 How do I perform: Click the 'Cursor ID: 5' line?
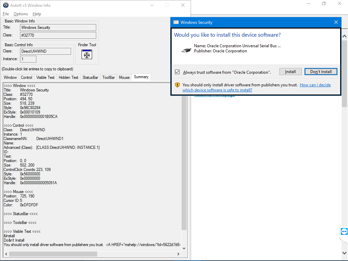[x=13, y=201]
